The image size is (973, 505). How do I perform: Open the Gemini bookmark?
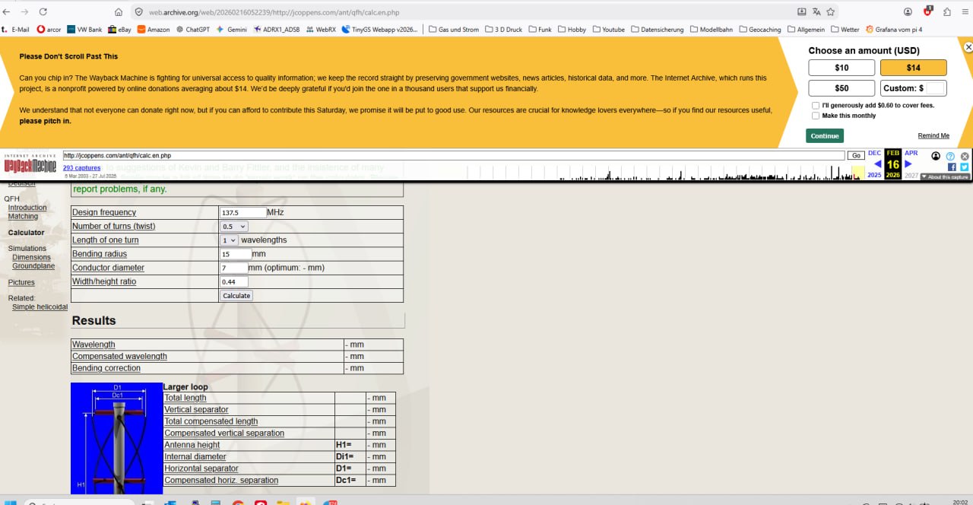click(232, 30)
